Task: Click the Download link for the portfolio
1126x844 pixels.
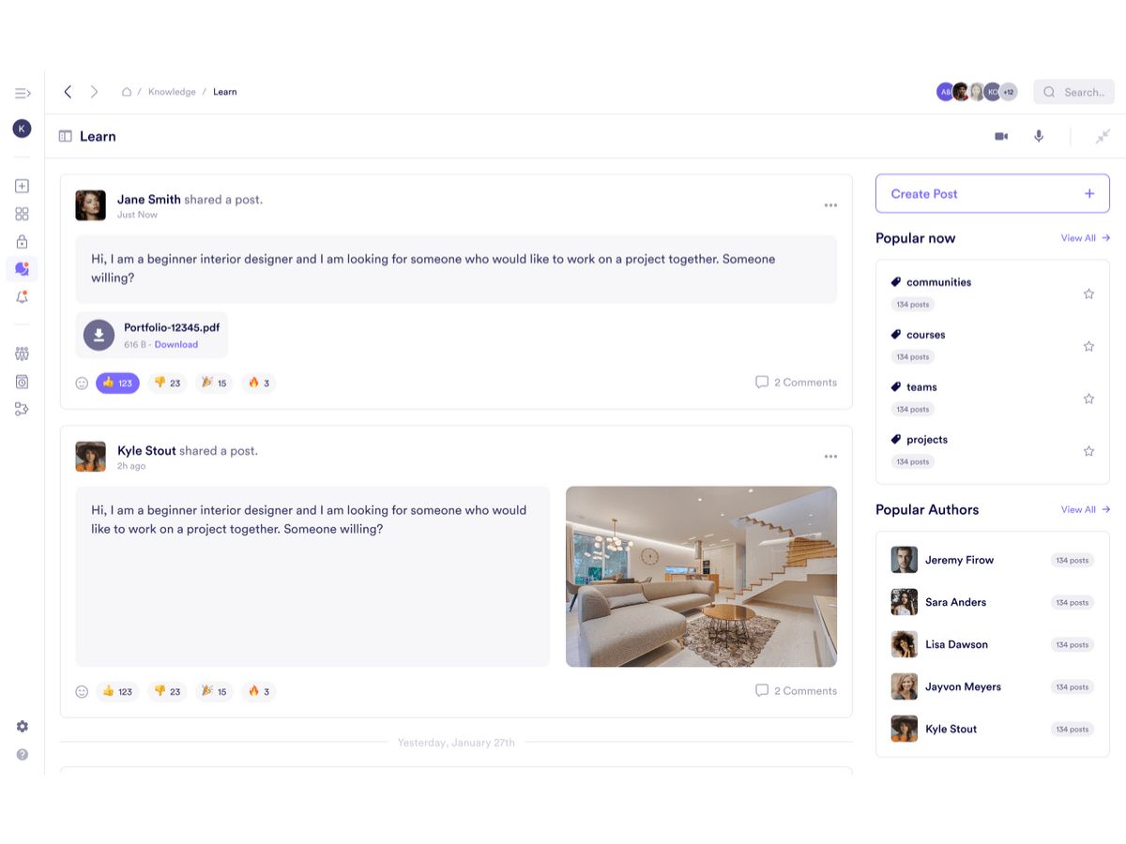Action: tap(176, 344)
